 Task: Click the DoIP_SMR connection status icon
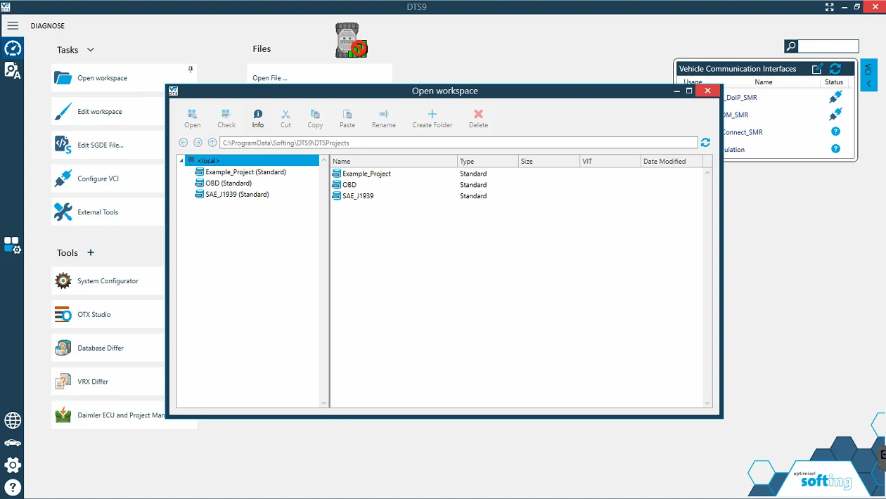tap(835, 97)
